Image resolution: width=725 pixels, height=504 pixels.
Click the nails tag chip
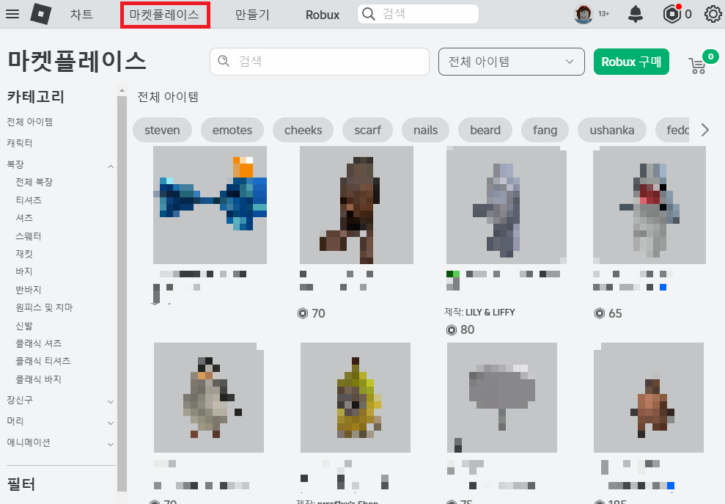tap(425, 130)
